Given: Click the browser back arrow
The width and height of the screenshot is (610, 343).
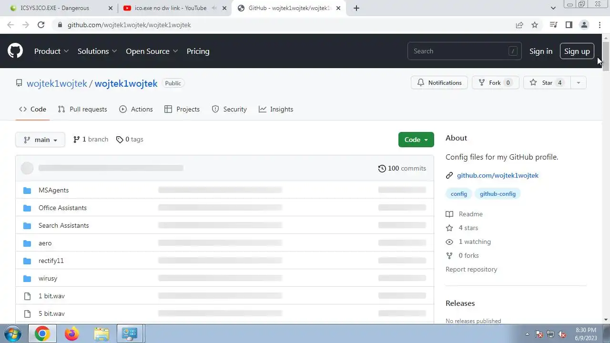Looking at the screenshot, I should tap(10, 25).
